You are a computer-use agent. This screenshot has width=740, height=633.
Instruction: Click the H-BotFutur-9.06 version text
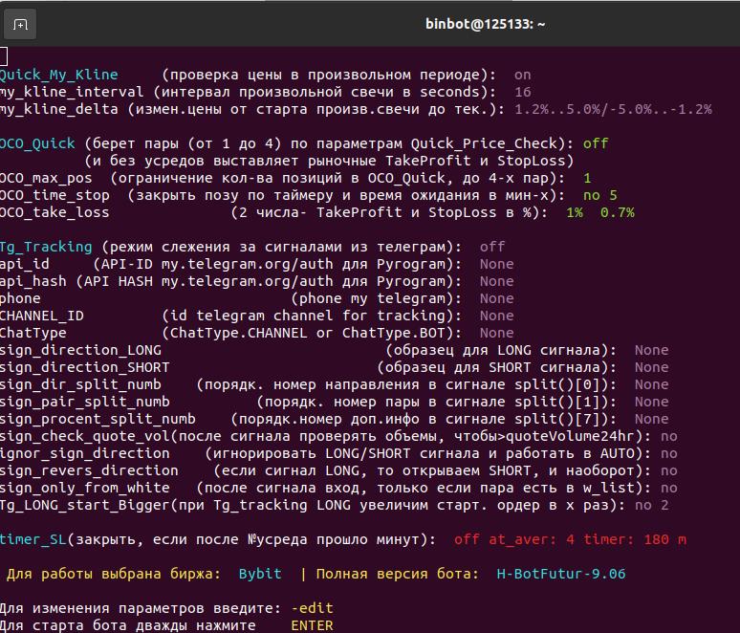click(x=561, y=574)
